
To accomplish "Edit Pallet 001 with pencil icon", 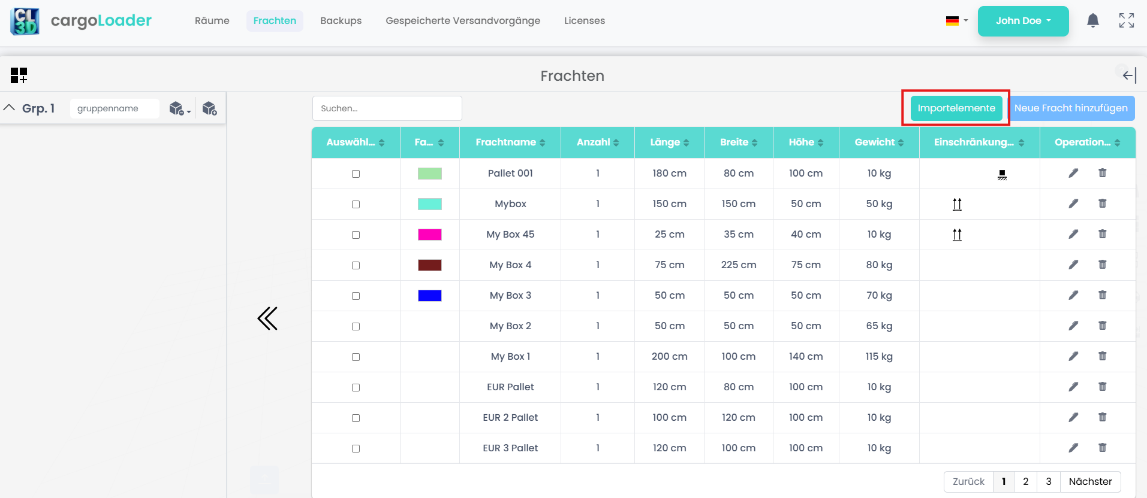I will [1073, 173].
